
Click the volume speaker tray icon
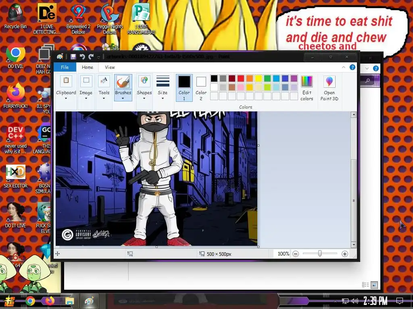355,301
